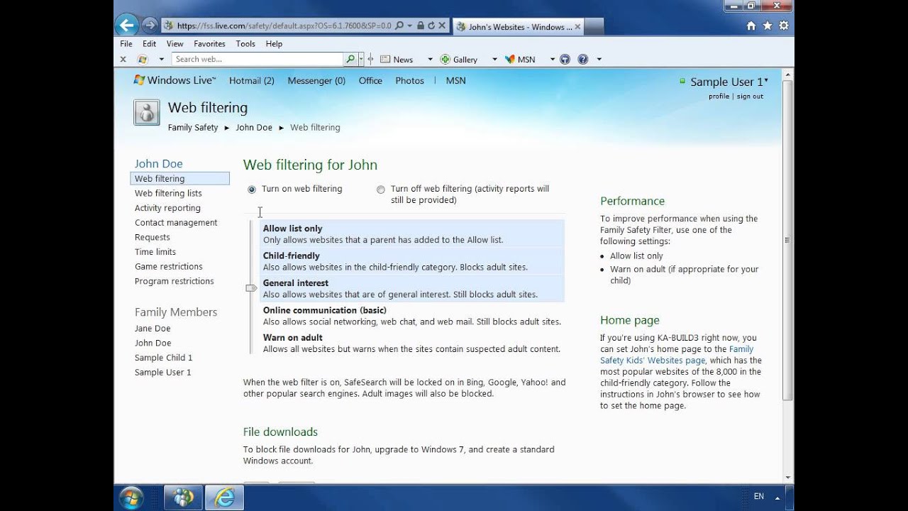Click the filter level slider handle
Image resolution: width=908 pixels, height=511 pixels.
[251, 288]
